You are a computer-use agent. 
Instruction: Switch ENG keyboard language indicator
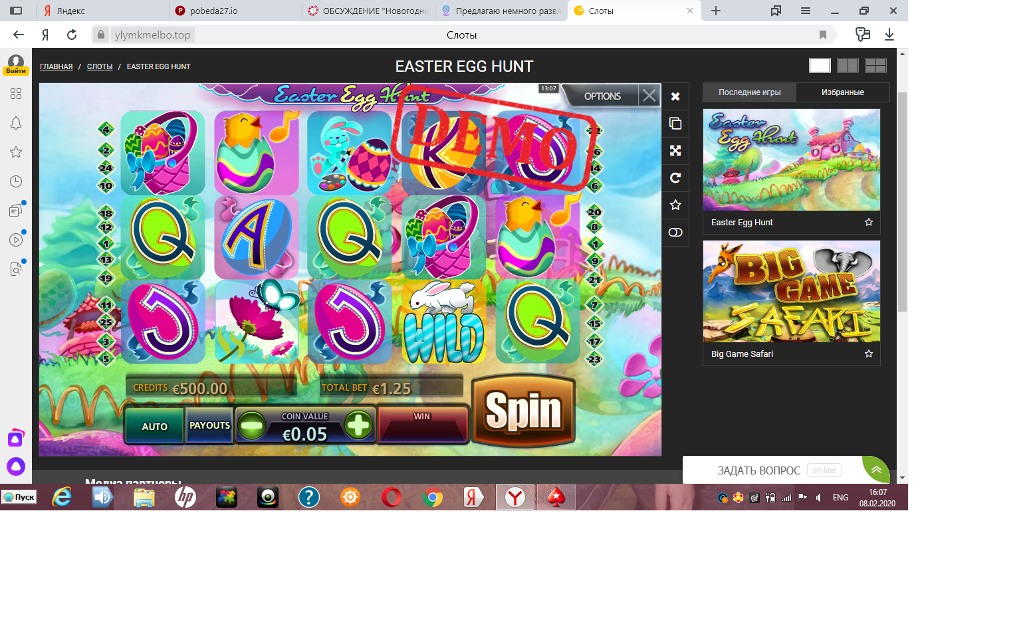pos(840,498)
